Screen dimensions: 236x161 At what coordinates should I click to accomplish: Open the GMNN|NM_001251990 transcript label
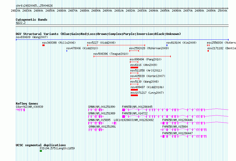(x=102, y=107)
